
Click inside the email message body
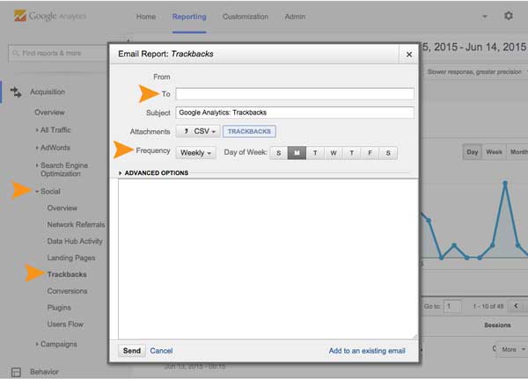pos(268,259)
